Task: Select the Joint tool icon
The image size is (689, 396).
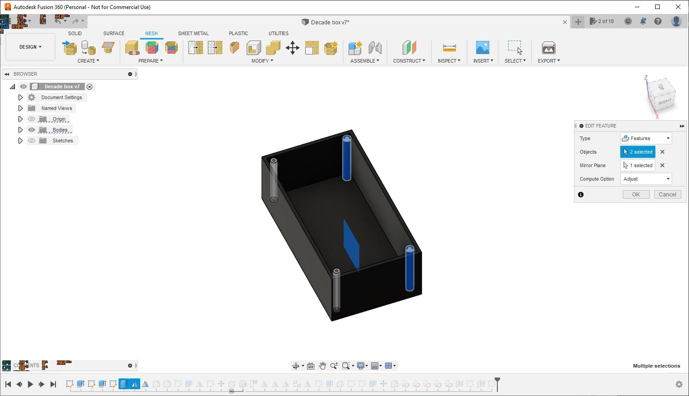Action: click(375, 48)
